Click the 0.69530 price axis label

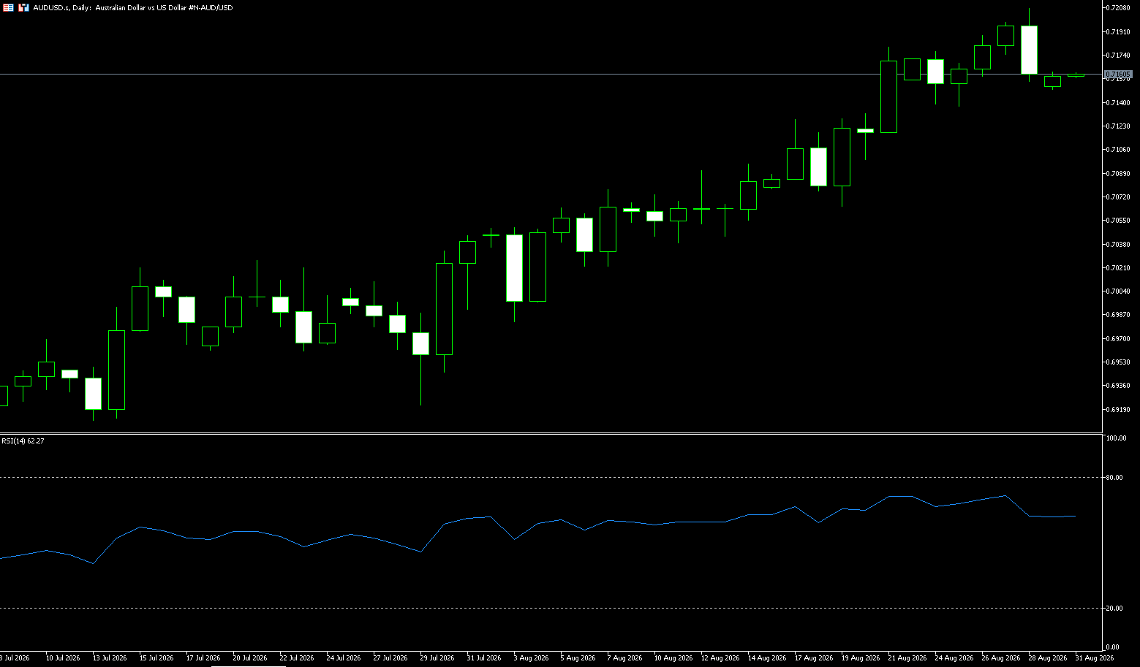1120,362
